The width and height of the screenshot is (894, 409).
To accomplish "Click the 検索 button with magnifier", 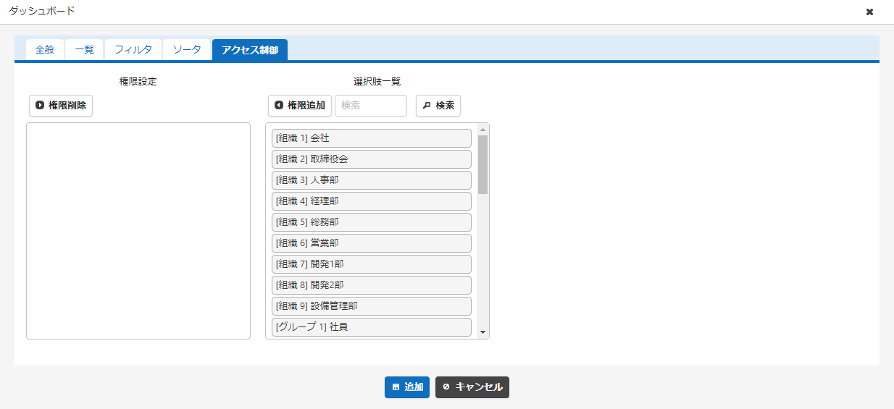I will [x=438, y=106].
